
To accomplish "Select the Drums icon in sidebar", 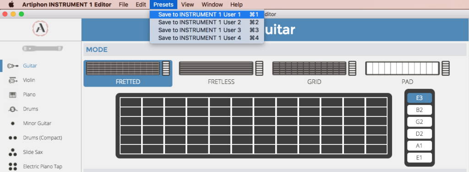I will click(x=12, y=109).
